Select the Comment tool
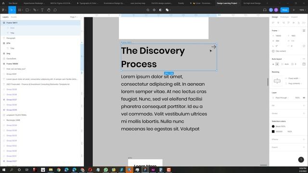Viewport: 308px width, 173px height. (55, 10)
